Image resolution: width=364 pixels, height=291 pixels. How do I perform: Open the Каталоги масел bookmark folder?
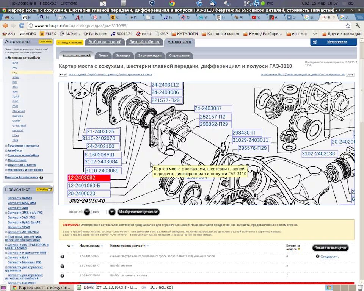tap(220, 34)
